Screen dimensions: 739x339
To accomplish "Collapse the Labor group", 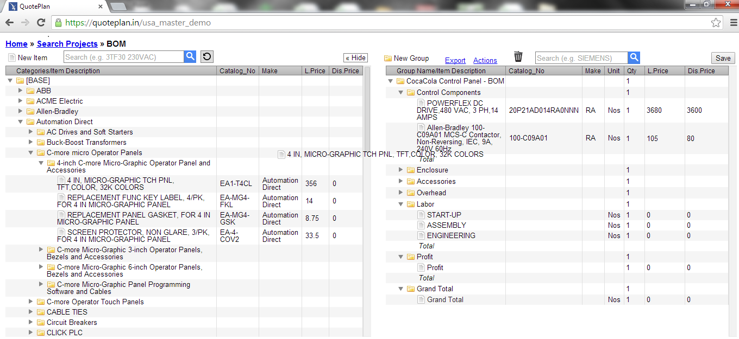I will point(401,204).
